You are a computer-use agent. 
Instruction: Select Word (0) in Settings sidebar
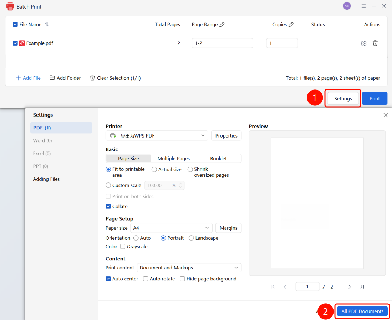click(42, 141)
